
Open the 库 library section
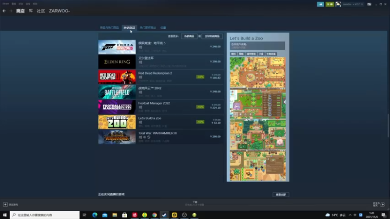click(31, 11)
